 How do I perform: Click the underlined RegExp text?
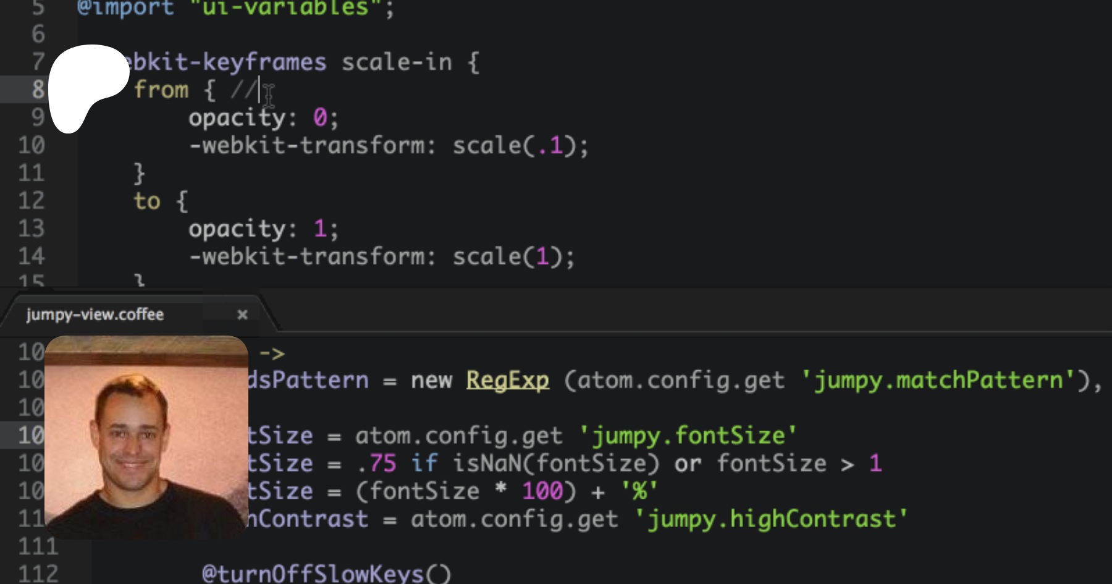(x=507, y=380)
